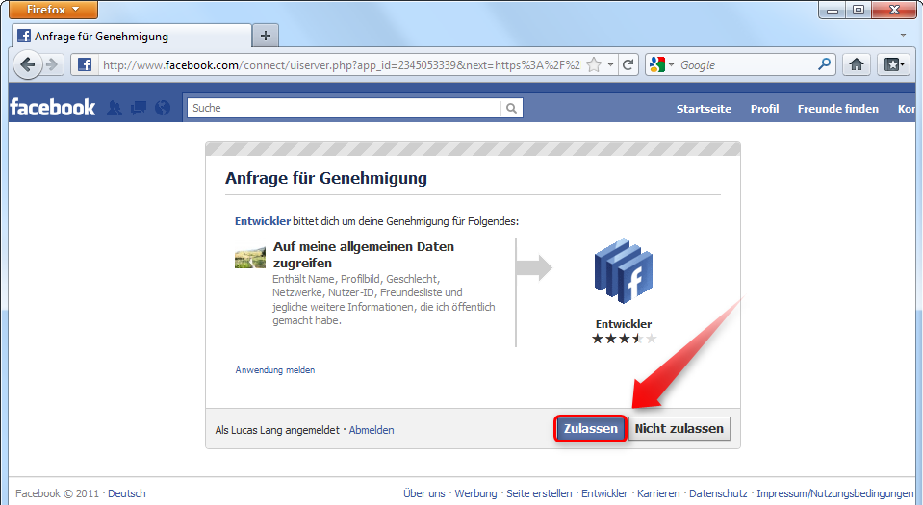Open the Firefox application menu
This screenshot has height=505, width=923.
pyautogui.click(x=53, y=10)
